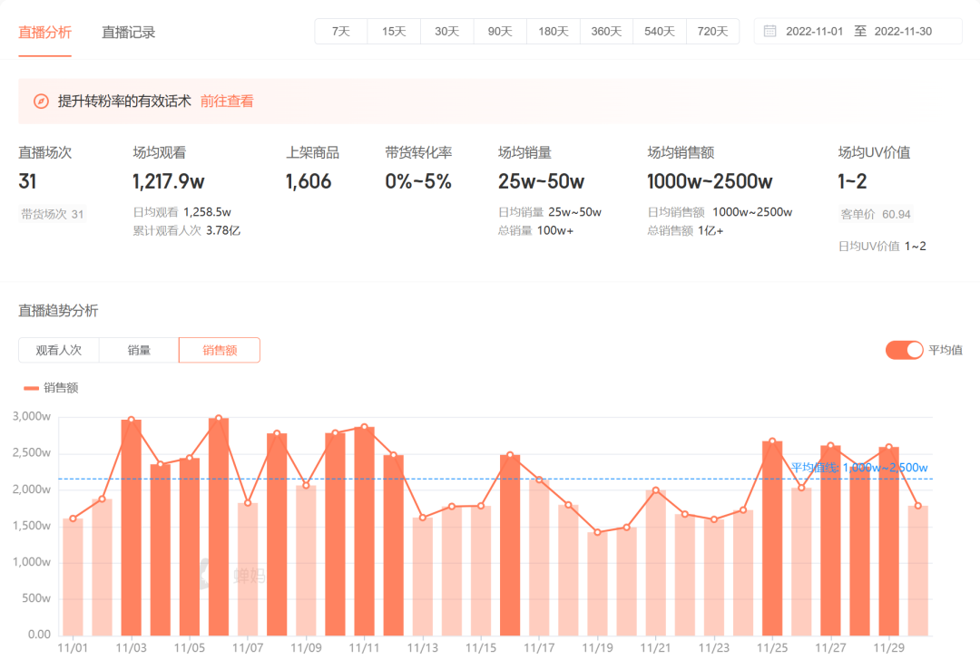Click the 11/25 data point on line
980x659 pixels.
click(772, 441)
